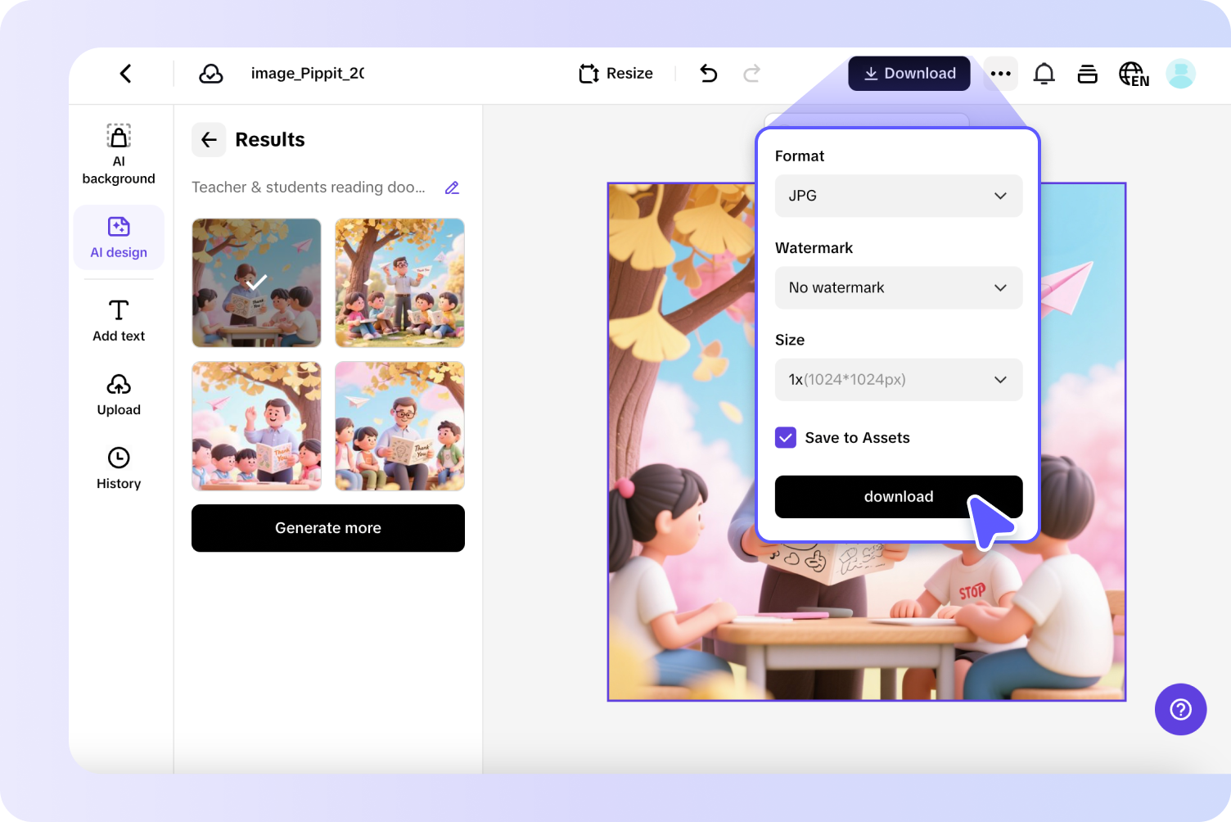The height and width of the screenshot is (822, 1231).
Task: Redo the last undone action
Action: pyautogui.click(x=751, y=74)
